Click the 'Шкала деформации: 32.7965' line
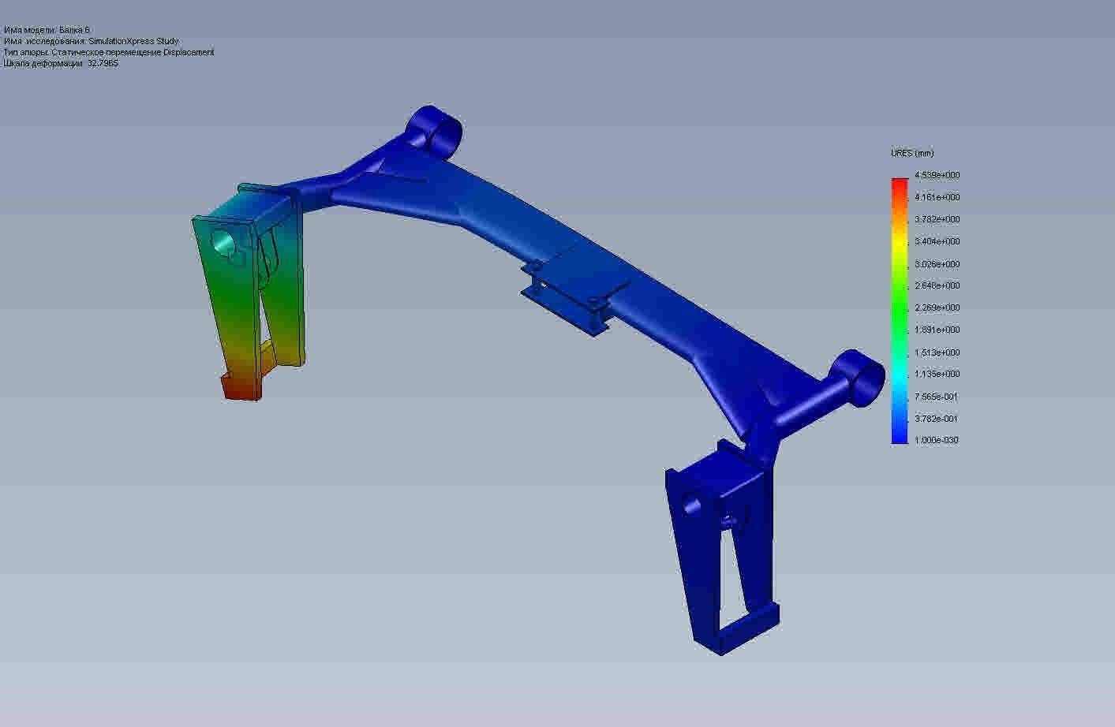 pyautogui.click(x=62, y=63)
